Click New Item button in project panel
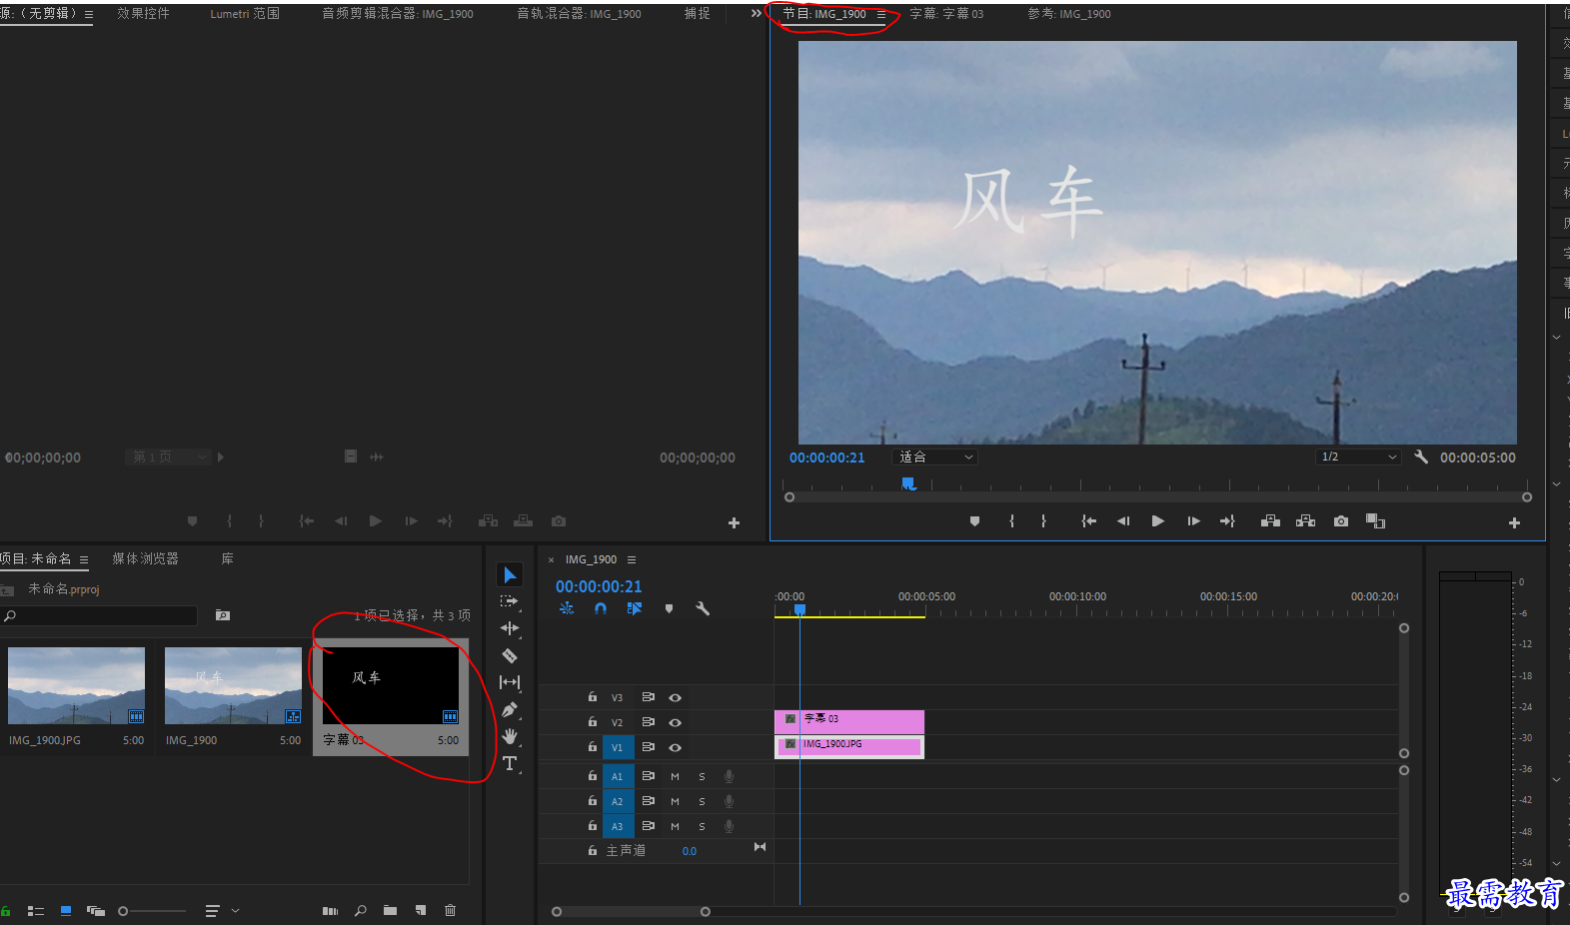 pyautogui.click(x=421, y=910)
